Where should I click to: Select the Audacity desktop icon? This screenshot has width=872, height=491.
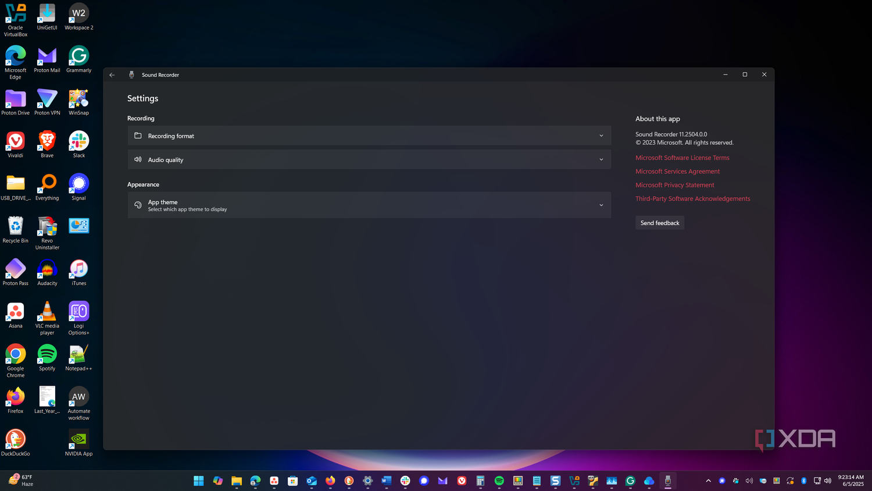pos(47,273)
